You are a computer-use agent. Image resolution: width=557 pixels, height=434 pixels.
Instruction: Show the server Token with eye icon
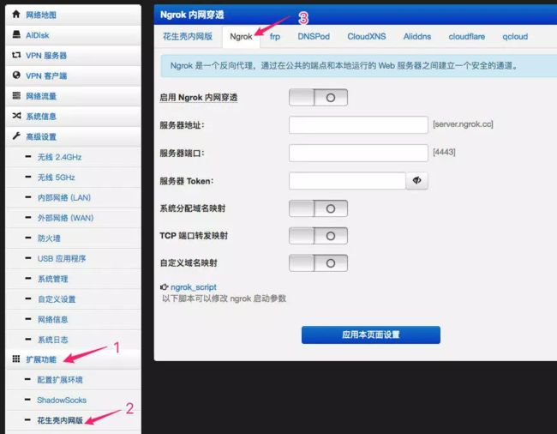[x=416, y=181]
